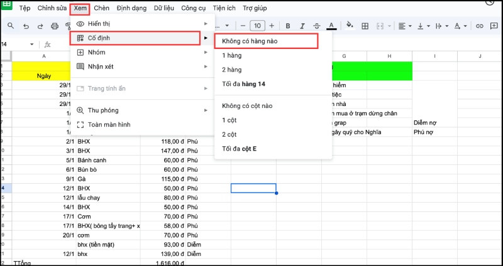
Task: Click the 93,00 đ amount cell
Action: (163, 245)
